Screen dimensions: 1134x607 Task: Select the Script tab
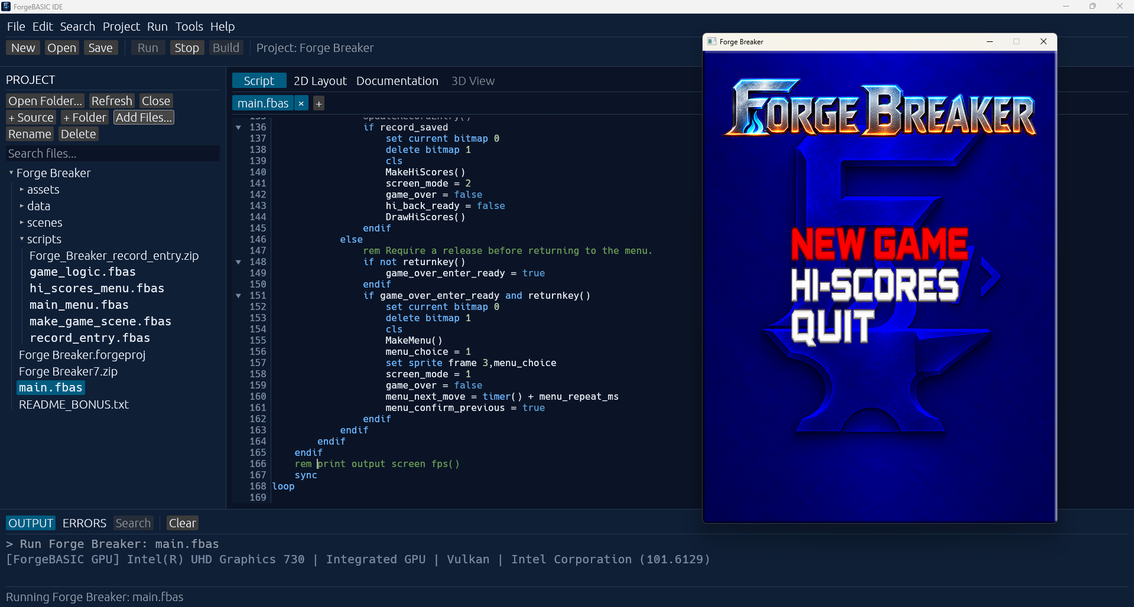259,81
